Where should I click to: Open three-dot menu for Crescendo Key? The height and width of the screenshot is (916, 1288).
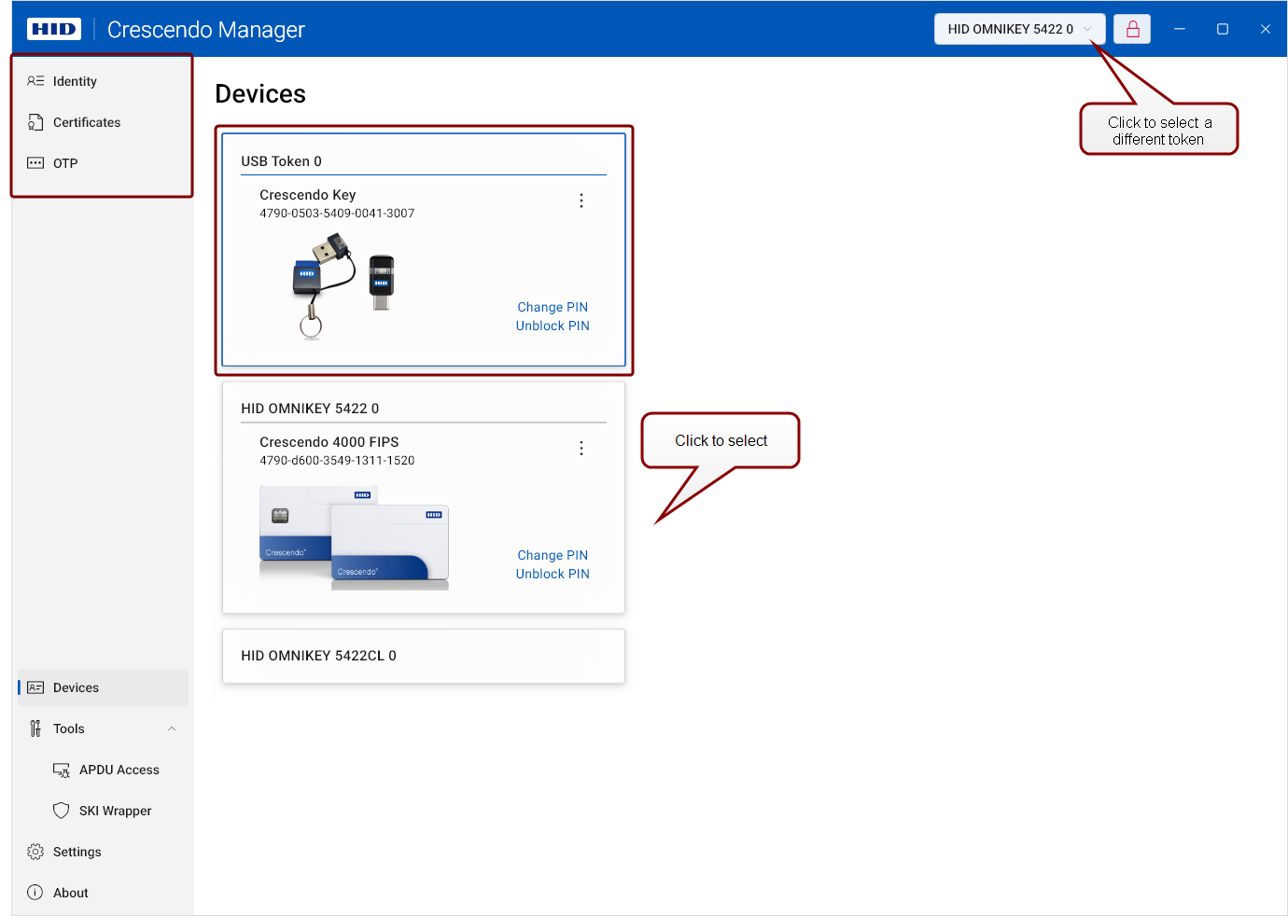581,201
